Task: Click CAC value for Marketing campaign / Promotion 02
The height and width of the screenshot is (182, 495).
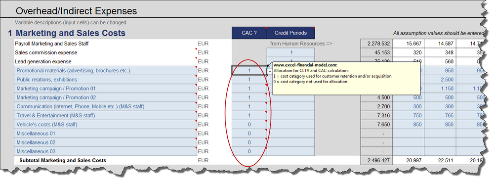Action: click(x=249, y=97)
